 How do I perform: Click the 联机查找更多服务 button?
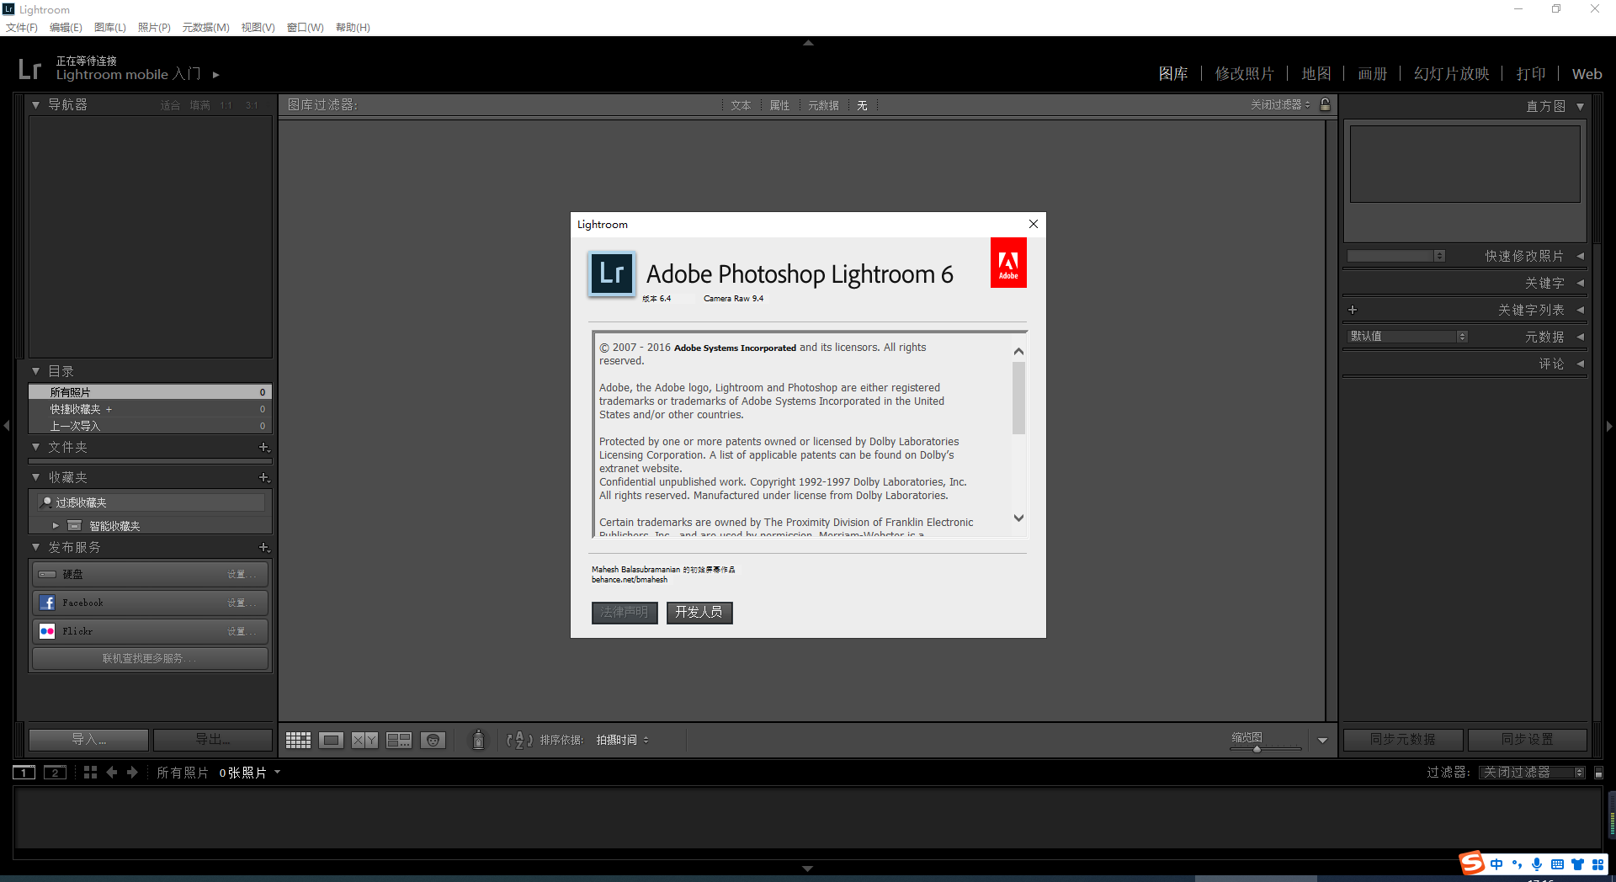pyautogui.click(x=150, y=658)
